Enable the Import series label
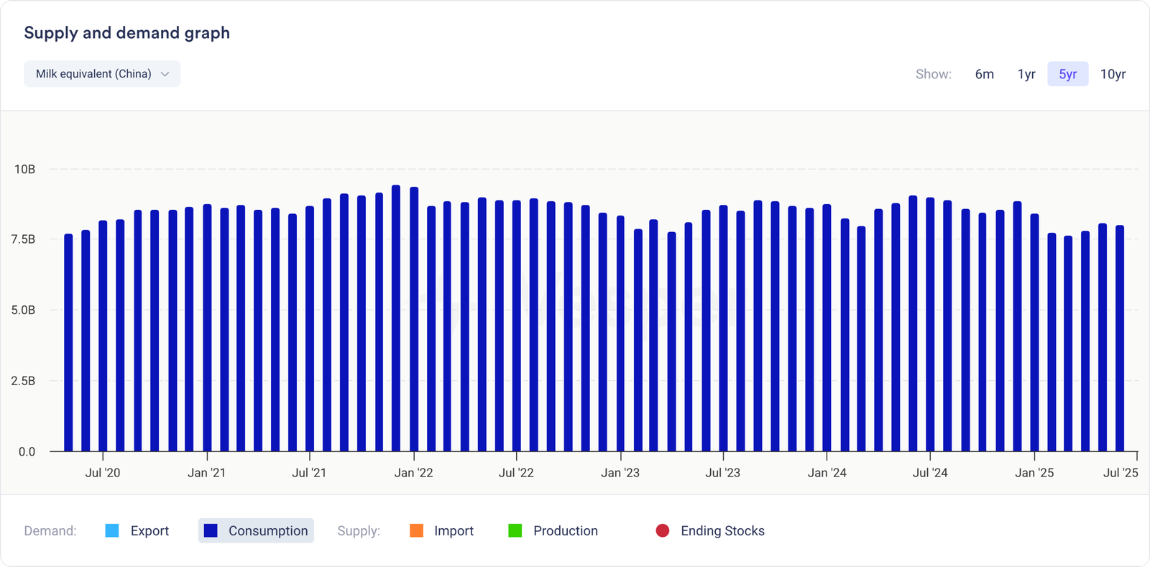 [454, 530]
